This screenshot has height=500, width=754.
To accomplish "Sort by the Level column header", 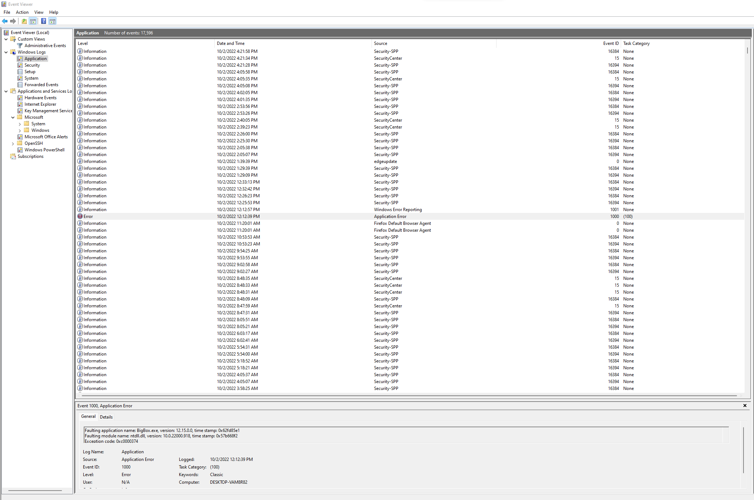I will pyautogui.click(x=145, y=43).
